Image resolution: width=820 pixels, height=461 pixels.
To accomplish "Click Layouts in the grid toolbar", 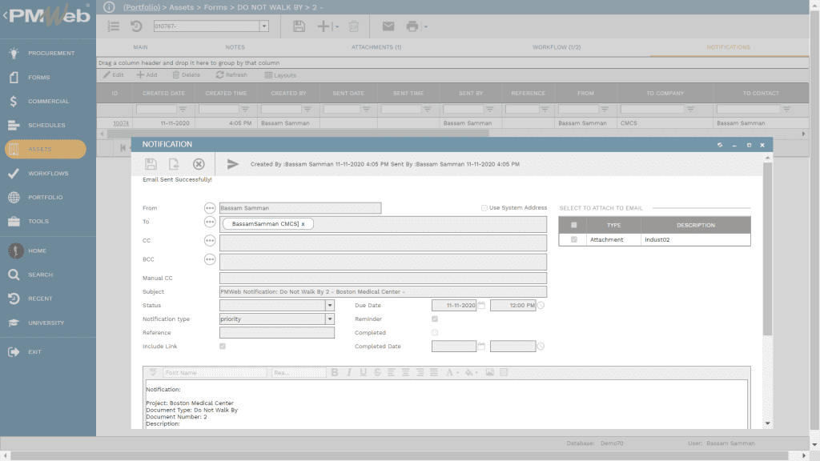I will tap(280, 75).
